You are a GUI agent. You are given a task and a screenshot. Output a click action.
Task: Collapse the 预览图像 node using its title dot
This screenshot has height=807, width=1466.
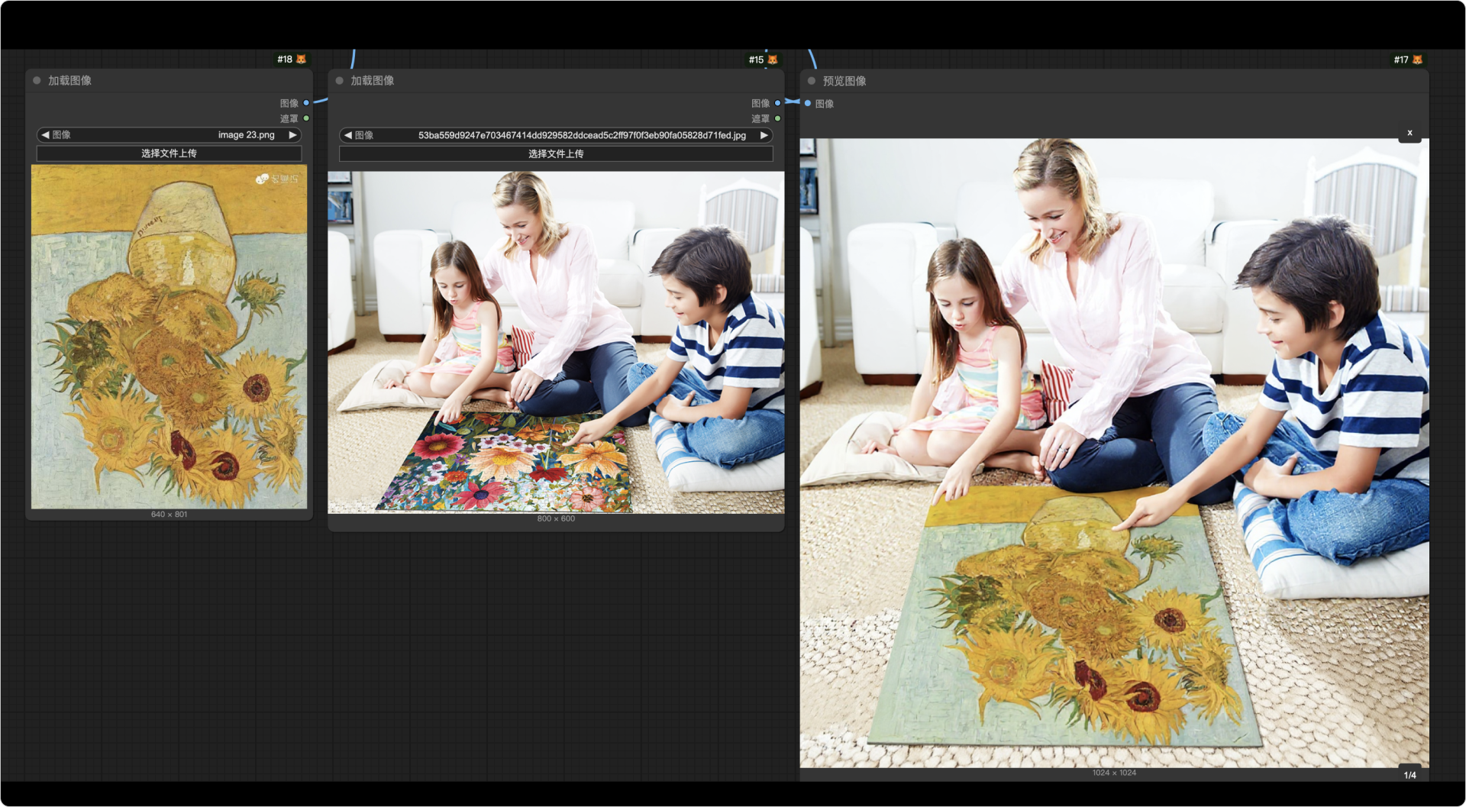(812, 81)
